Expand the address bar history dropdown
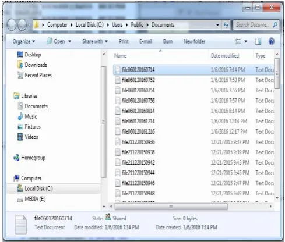This screenshot has height=242, width=285. click(217, 25)
